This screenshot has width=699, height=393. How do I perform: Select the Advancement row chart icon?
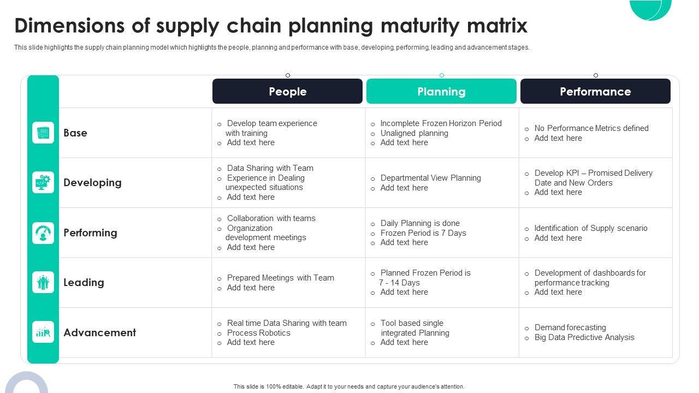click(x=43, y=332)
